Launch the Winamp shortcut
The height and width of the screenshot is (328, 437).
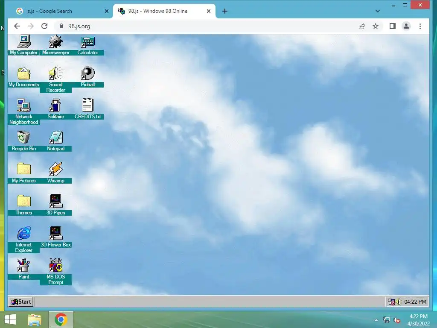[x=56, y=173]
